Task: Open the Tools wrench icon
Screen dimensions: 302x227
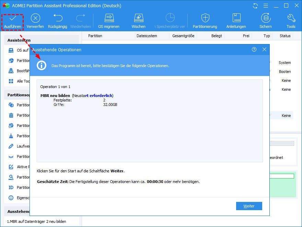Action: pyautogui.click(x=291, y=18)
